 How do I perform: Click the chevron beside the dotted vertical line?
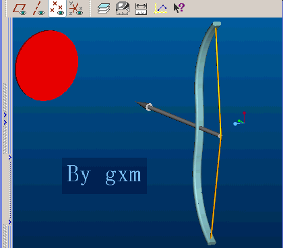pos(10,158)
